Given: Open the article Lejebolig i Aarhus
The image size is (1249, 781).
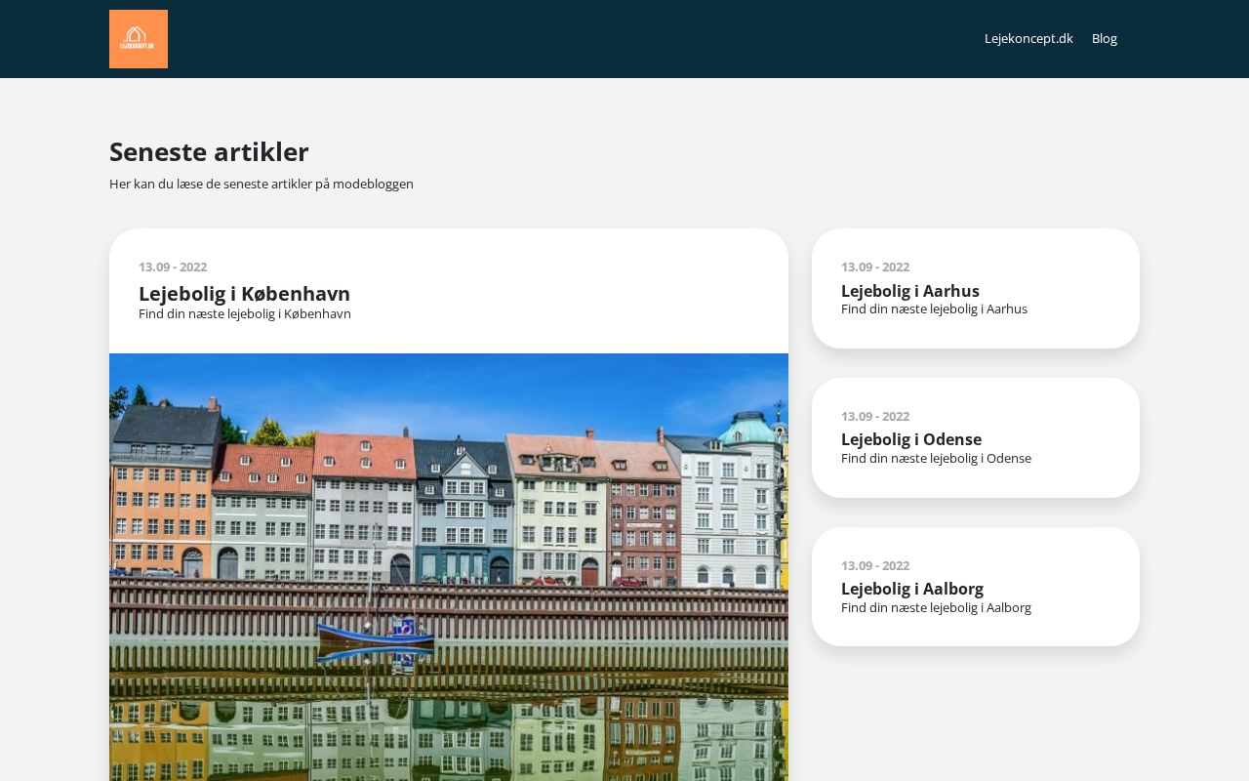Looking at the screenshot, I should coord(910,291).
